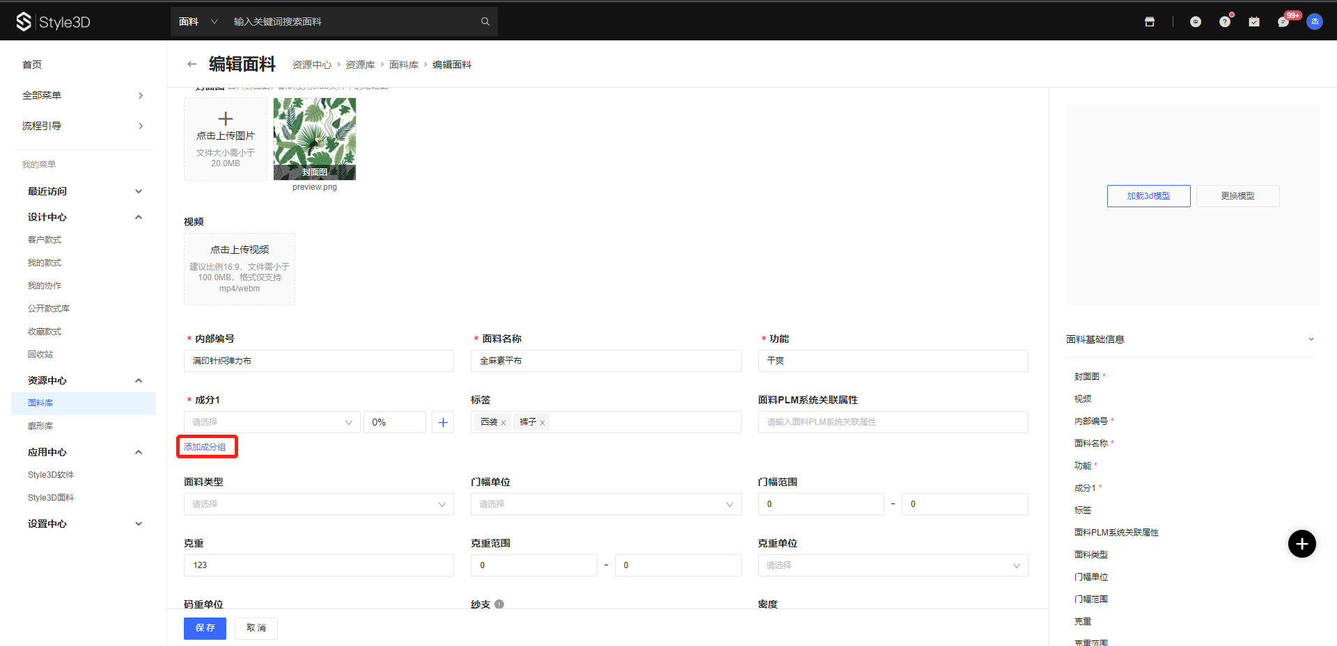Click the back arrow beside 编辑面料
This screenshot has height=646, width=1337.
coord(192,64)
